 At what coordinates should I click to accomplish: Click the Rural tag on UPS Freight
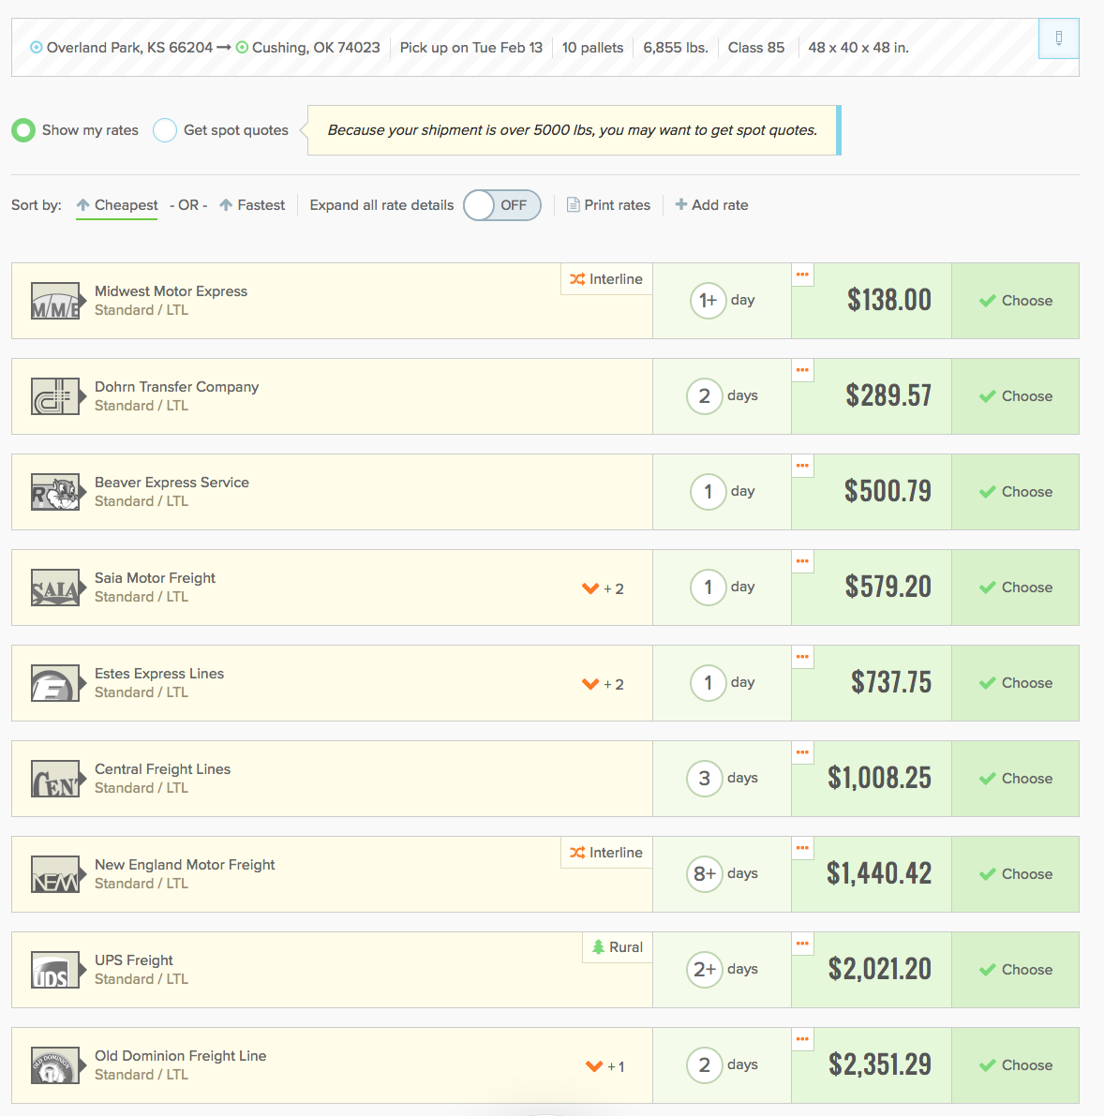click(x=617, y=947)
